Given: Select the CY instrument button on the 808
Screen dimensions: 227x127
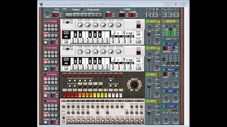Looking at the screenshot, I should pos(111,90).
